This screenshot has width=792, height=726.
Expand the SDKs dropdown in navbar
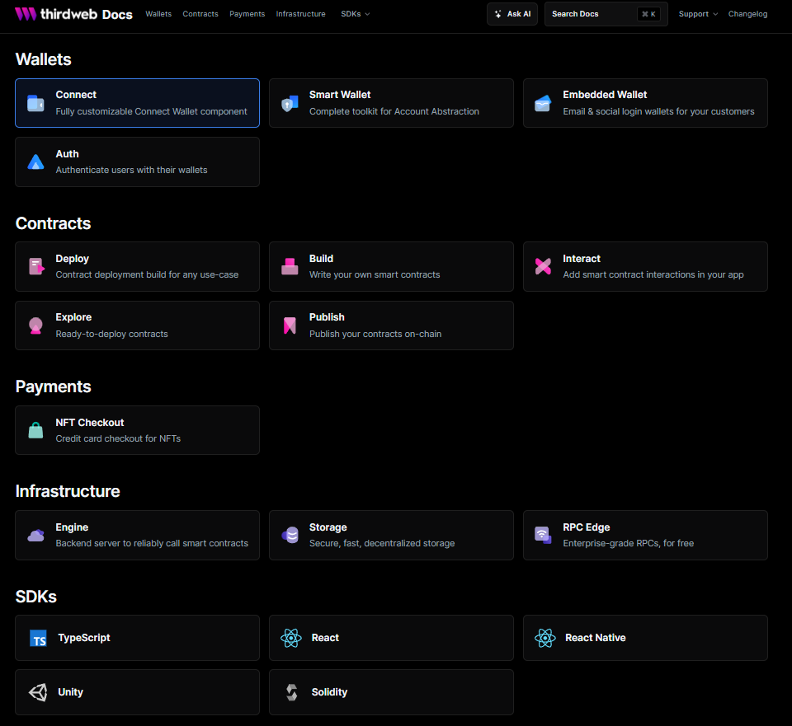(x=355, y=14)
